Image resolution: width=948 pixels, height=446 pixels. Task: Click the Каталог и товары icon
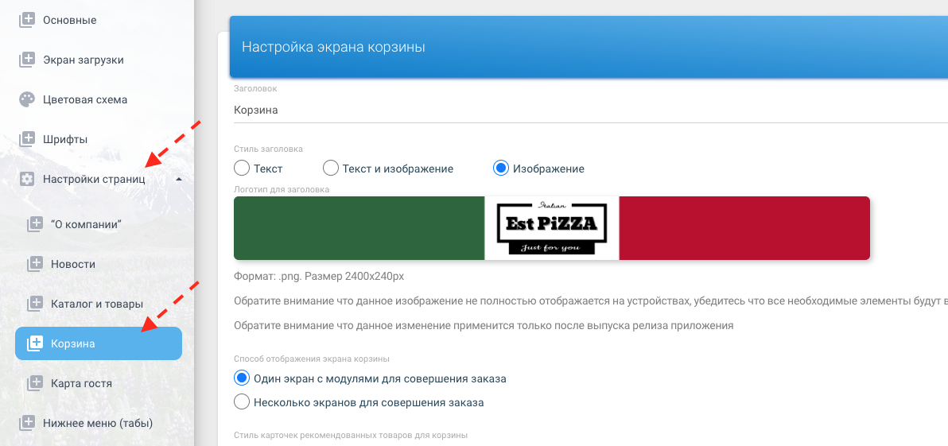(35, 304)
